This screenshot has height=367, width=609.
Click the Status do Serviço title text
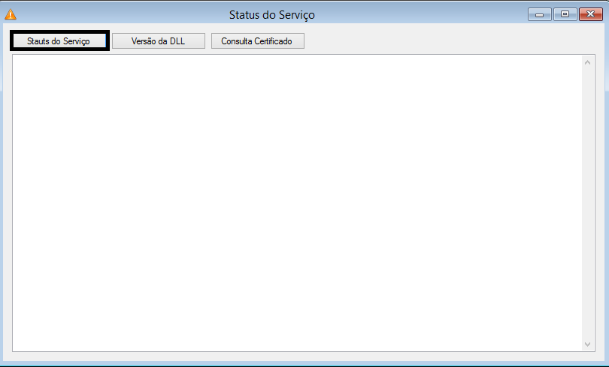point(272,15)
